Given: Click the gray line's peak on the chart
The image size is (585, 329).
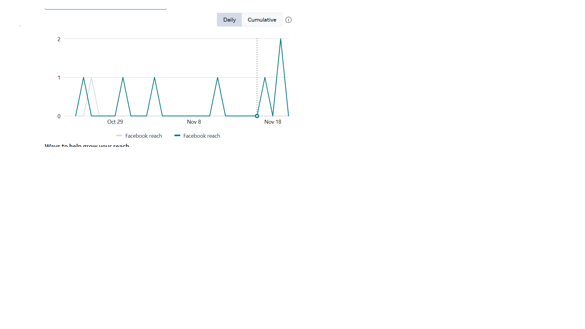Looking at the screenshot, I should (x=91, y=78).
